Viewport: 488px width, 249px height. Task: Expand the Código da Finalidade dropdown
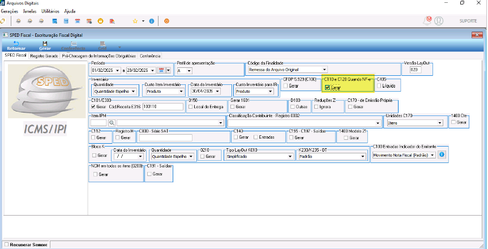pyautogui.click(x=324, y=70)
